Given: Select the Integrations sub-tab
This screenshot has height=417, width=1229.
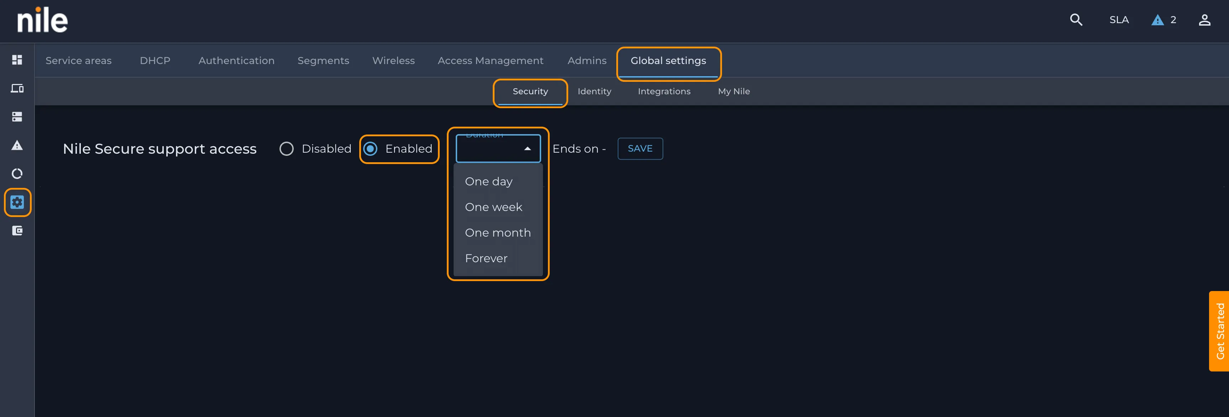Looking at the screenshot, I should pos(664,91).
